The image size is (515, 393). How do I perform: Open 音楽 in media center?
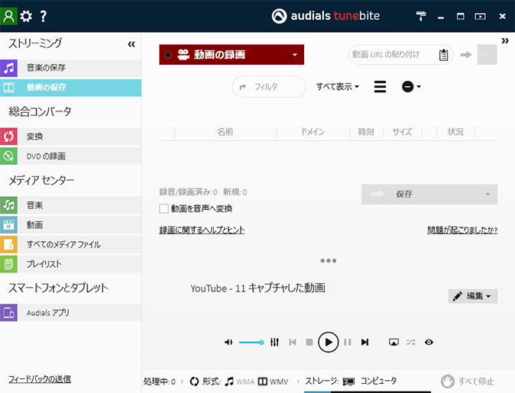70,205
